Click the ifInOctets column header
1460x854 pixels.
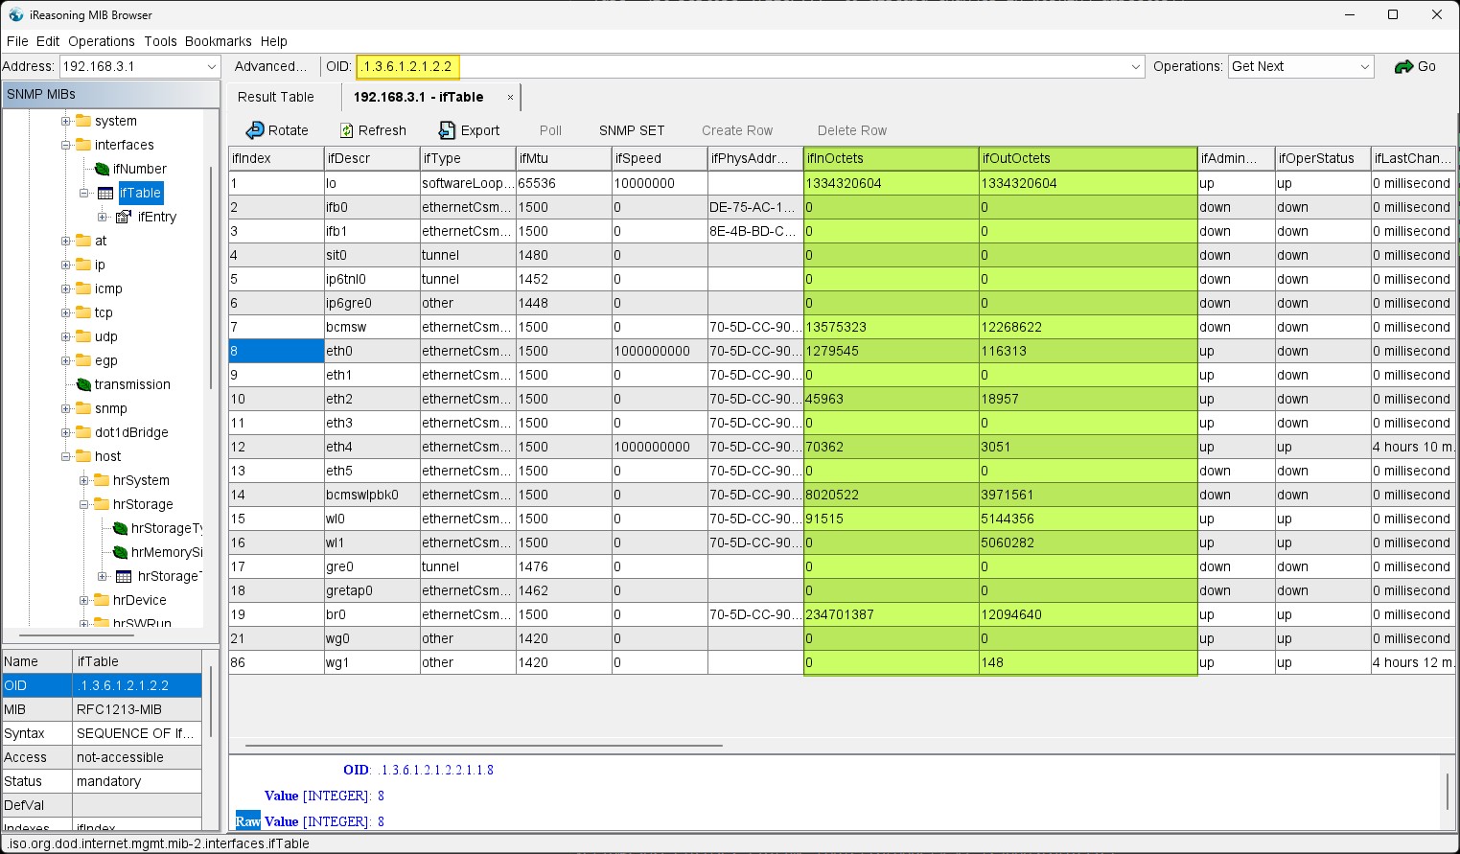point(891,158)
